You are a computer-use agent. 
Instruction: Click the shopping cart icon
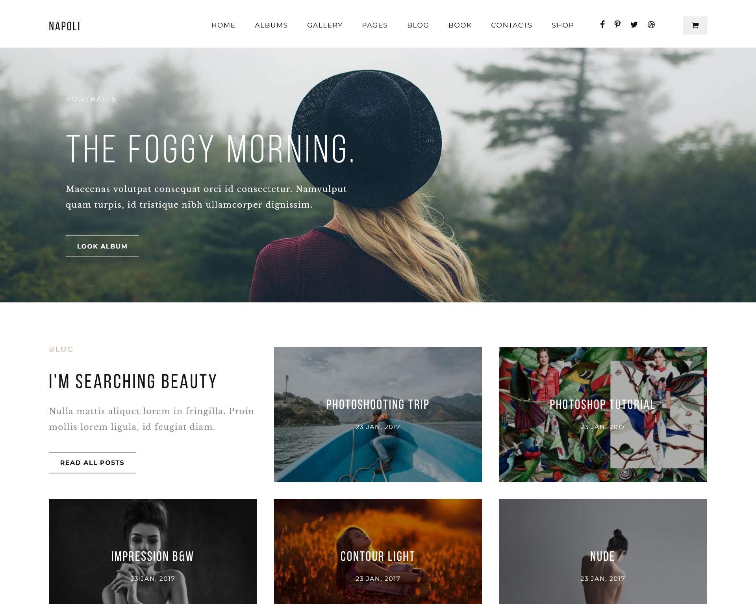[x=695, y=25]
